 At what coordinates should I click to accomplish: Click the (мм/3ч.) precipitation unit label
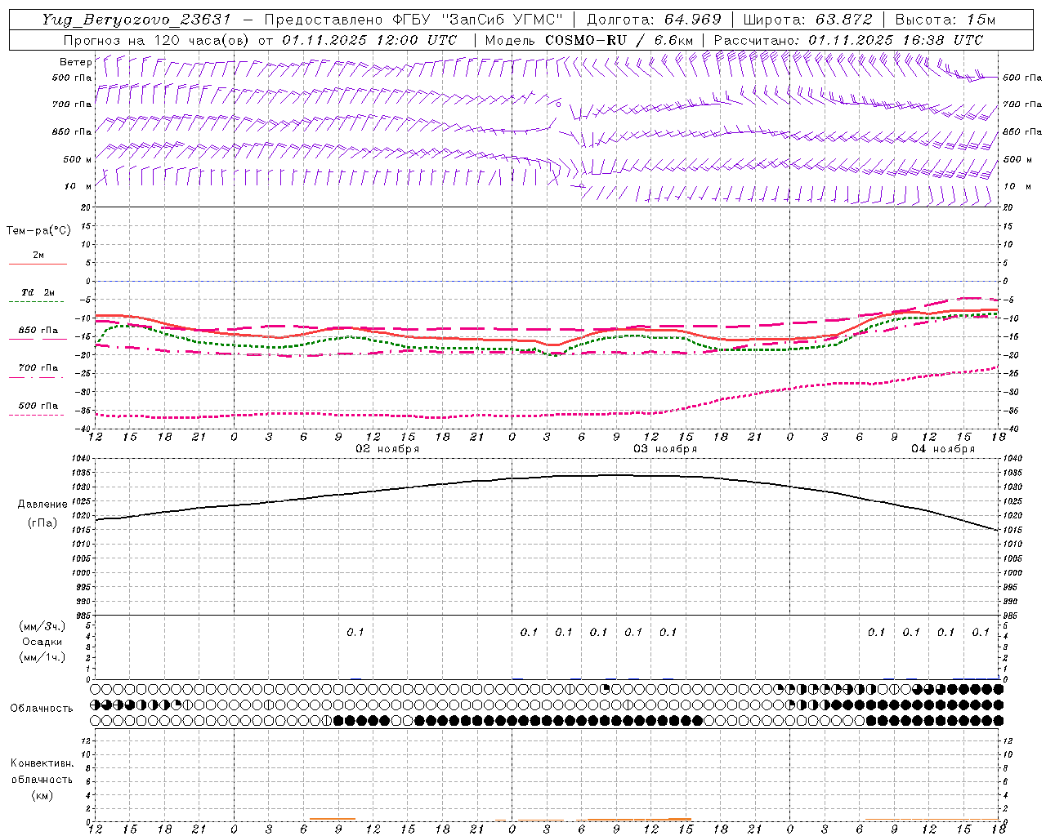(42, 626)
